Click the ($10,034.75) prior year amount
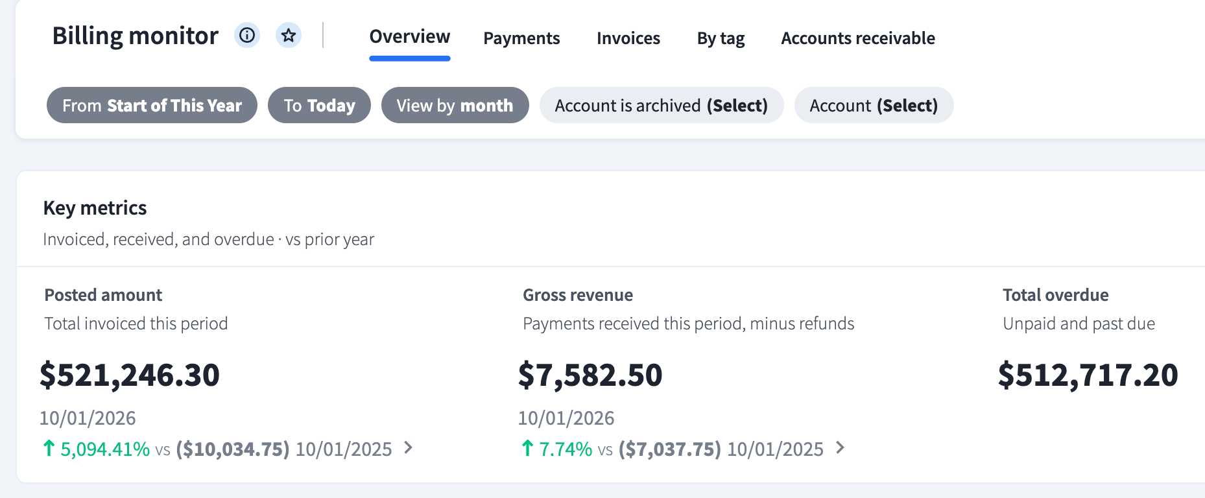 pyautogui.click(x=233, y=449)
